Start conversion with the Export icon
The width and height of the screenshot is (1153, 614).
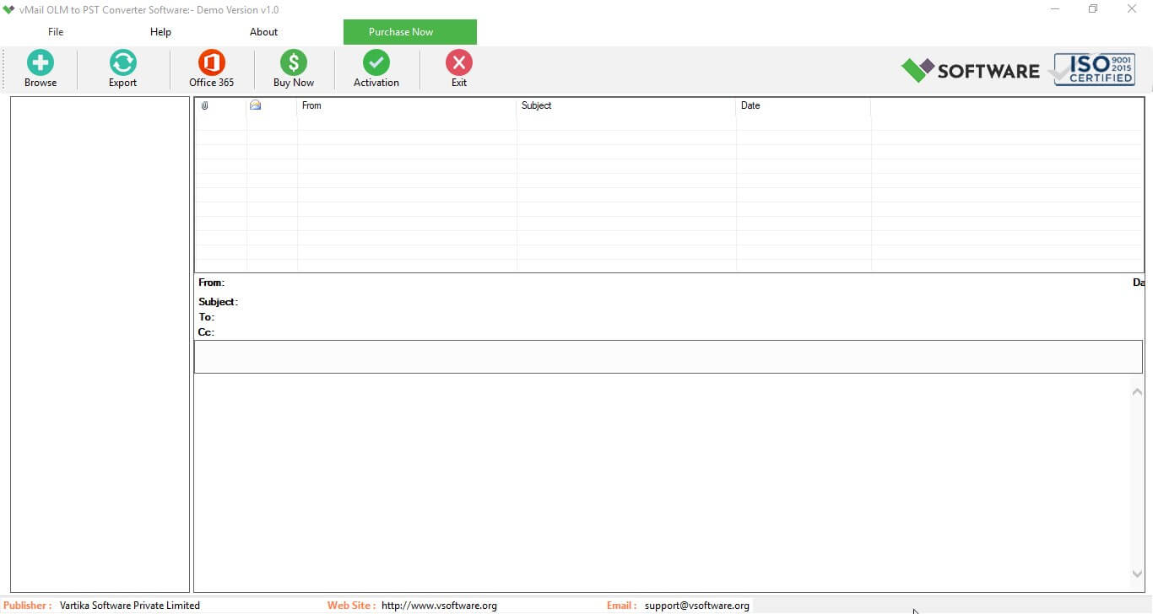(122, 68)
